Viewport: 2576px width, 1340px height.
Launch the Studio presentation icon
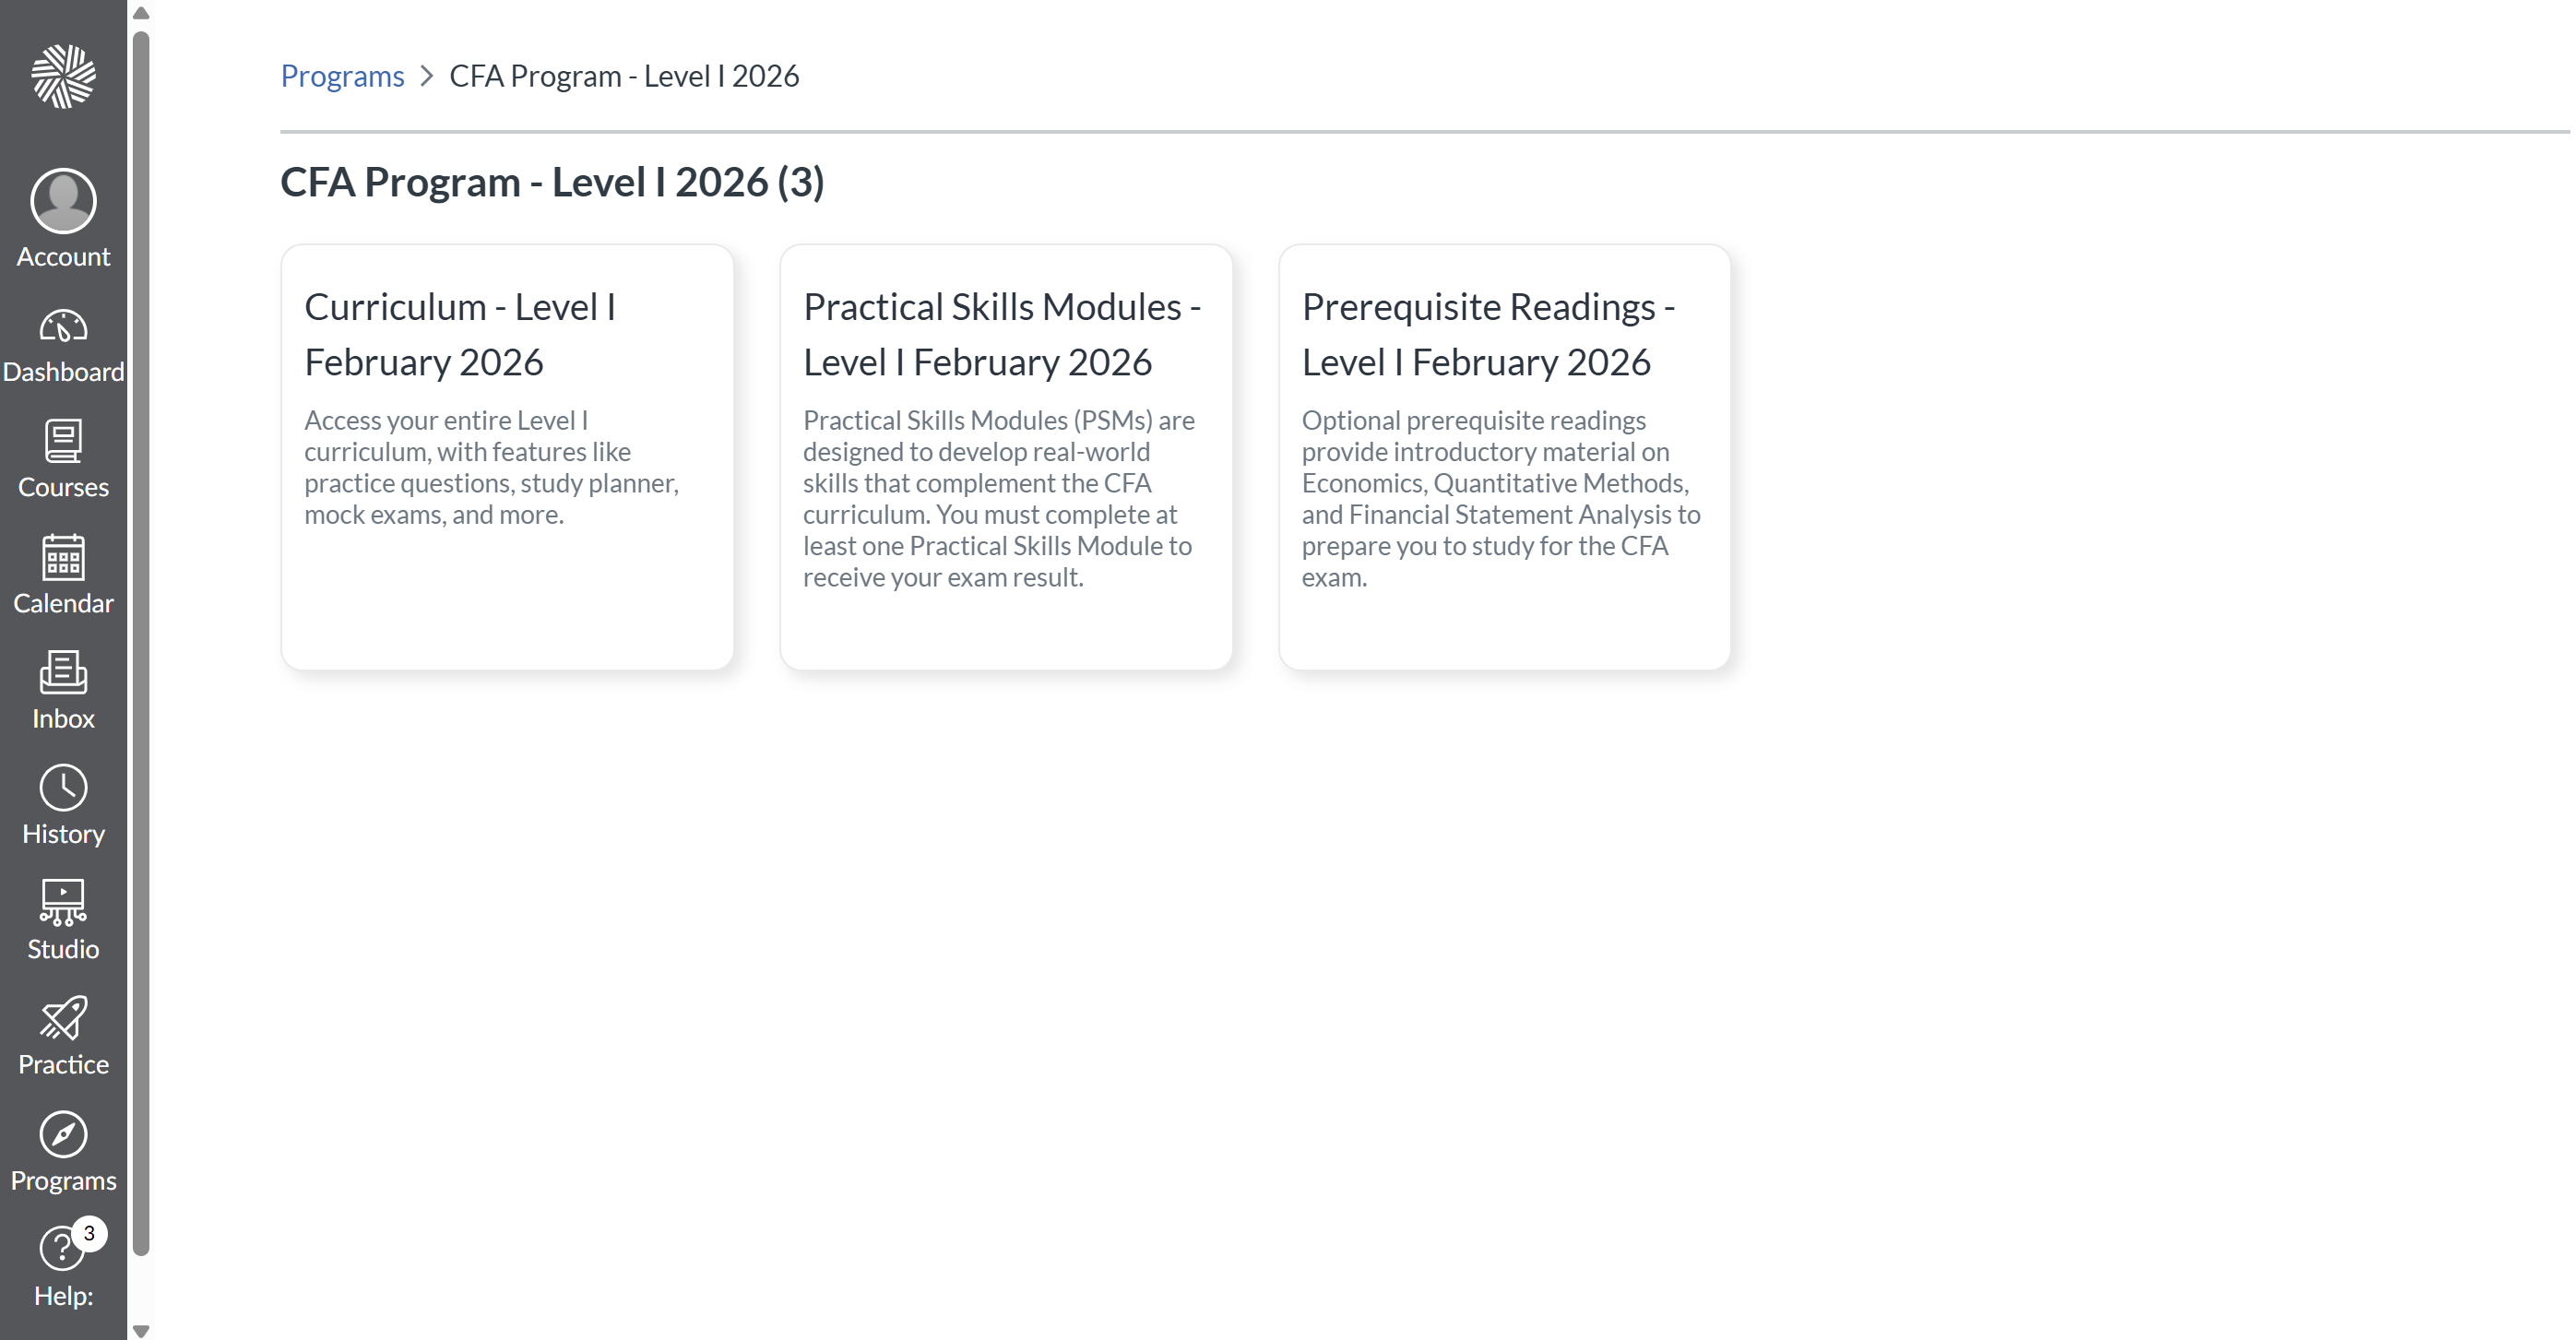pos(63,903)
